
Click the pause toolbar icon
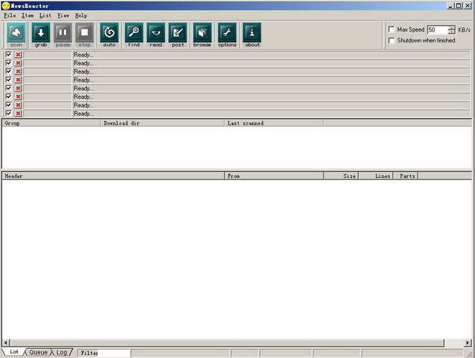62,35
